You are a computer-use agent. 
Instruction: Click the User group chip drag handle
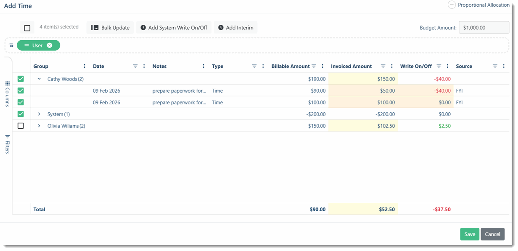[26, 45]
